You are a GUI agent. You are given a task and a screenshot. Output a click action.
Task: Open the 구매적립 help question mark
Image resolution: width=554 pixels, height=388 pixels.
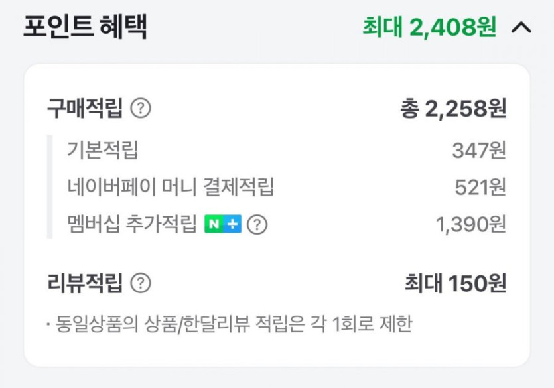pyautogui.click(x=141, y=108)
